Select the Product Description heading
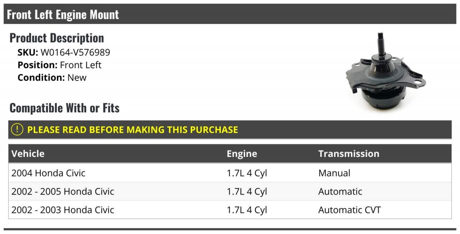Image resolution: width=460 pixels, height=234 pixels. click(x=57, y=38)
